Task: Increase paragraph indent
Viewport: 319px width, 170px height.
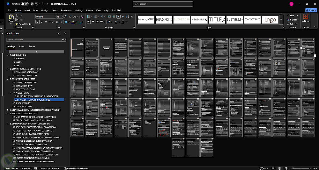Action: [x=114, y=17]
